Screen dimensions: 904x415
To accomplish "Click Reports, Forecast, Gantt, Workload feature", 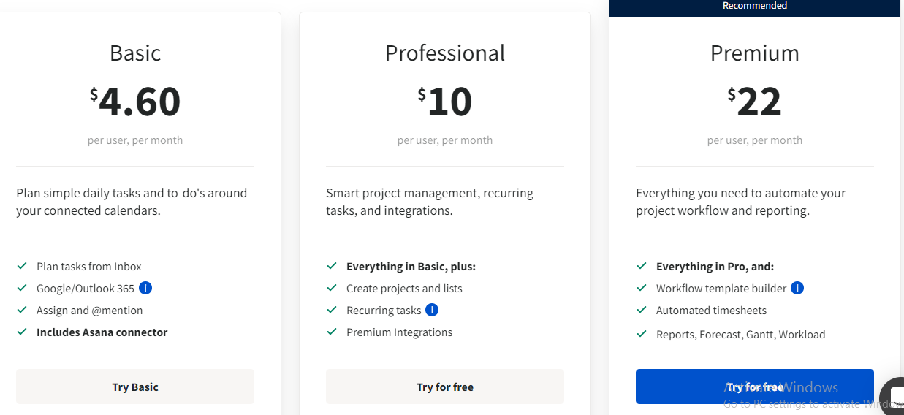I will pyautogui.click(x=740, y=335).
